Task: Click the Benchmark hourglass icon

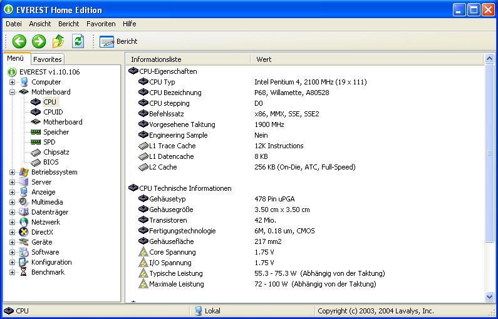Action: pyautogui.click(x=24, y=272)
